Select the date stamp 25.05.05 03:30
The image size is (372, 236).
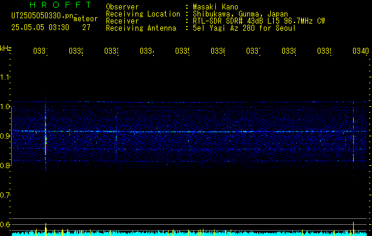tap(40, 28)
